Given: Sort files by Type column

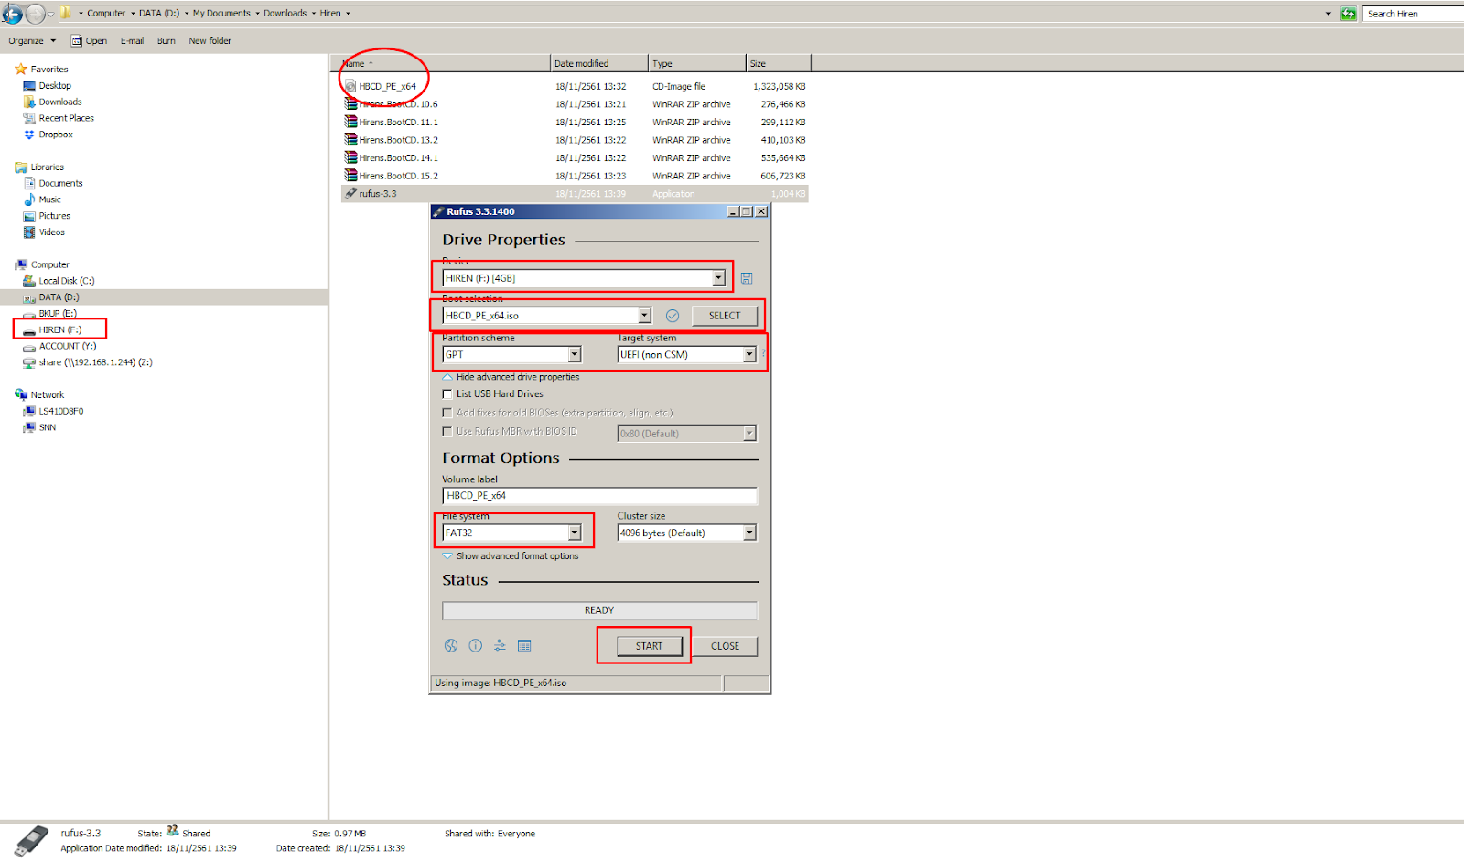Looking at the screenshot, I should pos(697,64).
